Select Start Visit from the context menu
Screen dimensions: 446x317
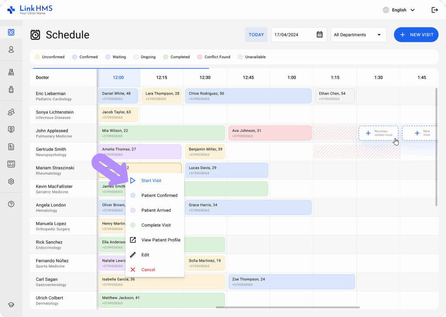click(x=151, y=181)
